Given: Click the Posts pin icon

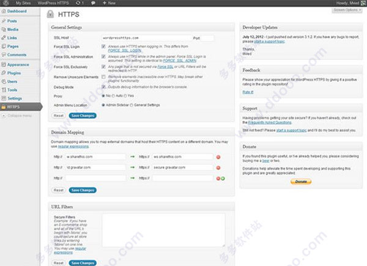Looking at the screenshot, I should [4, 21].
